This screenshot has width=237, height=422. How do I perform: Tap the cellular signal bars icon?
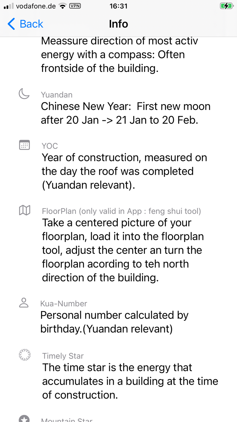[x=7, y=5]
